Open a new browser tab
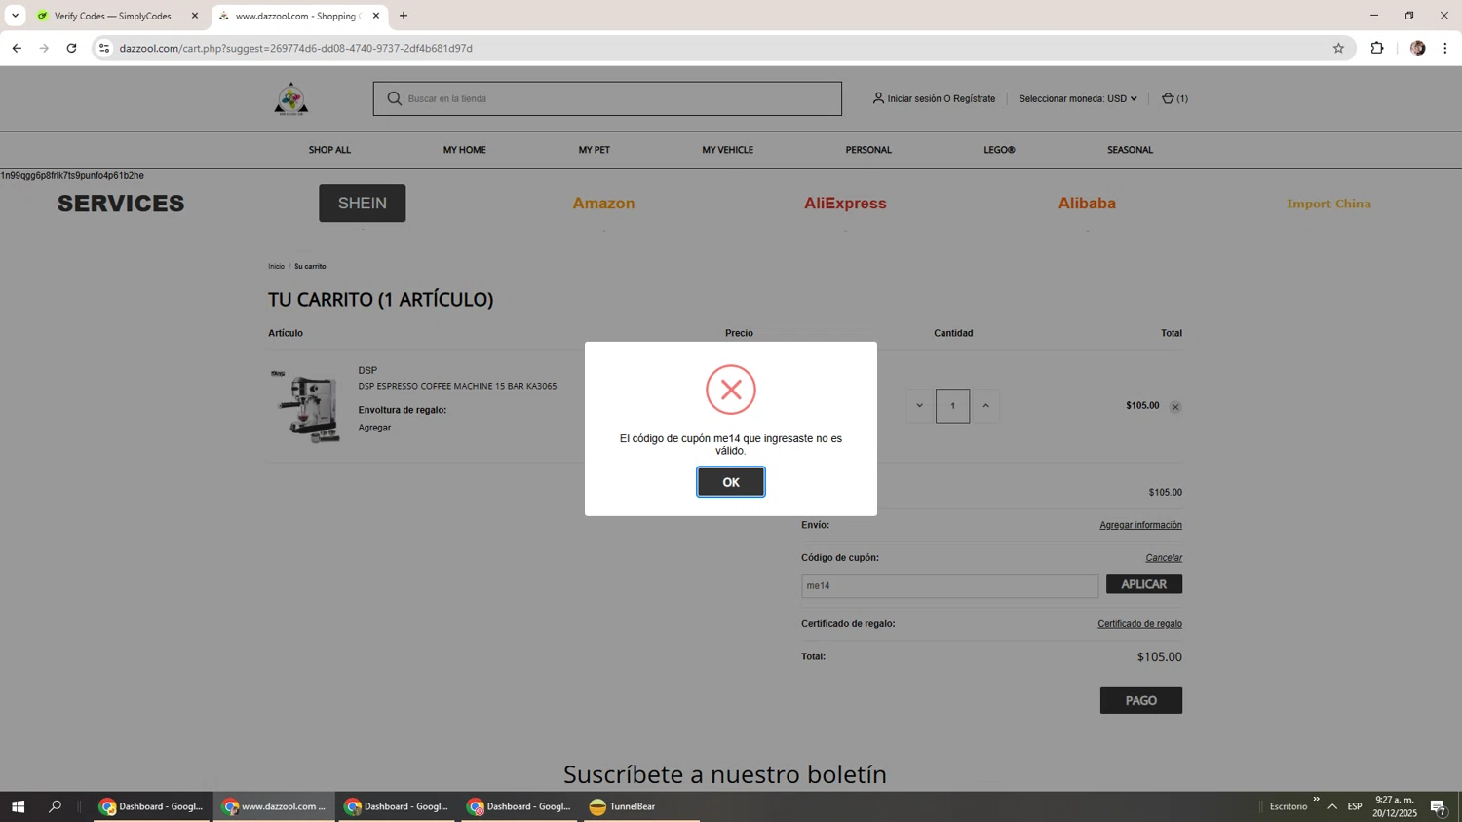 point(404,16)
